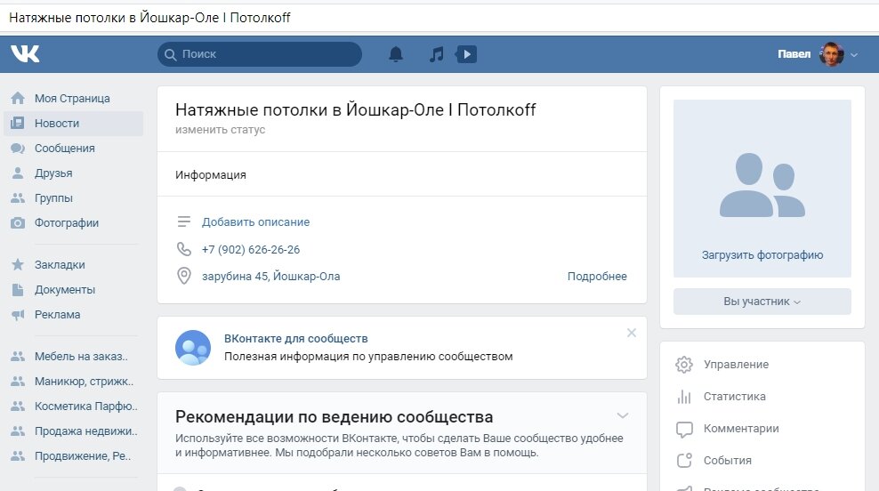Click community title Натяжные потолки в Йошкар-Оле
Screen dimensions: 879x491
point(355,110)
